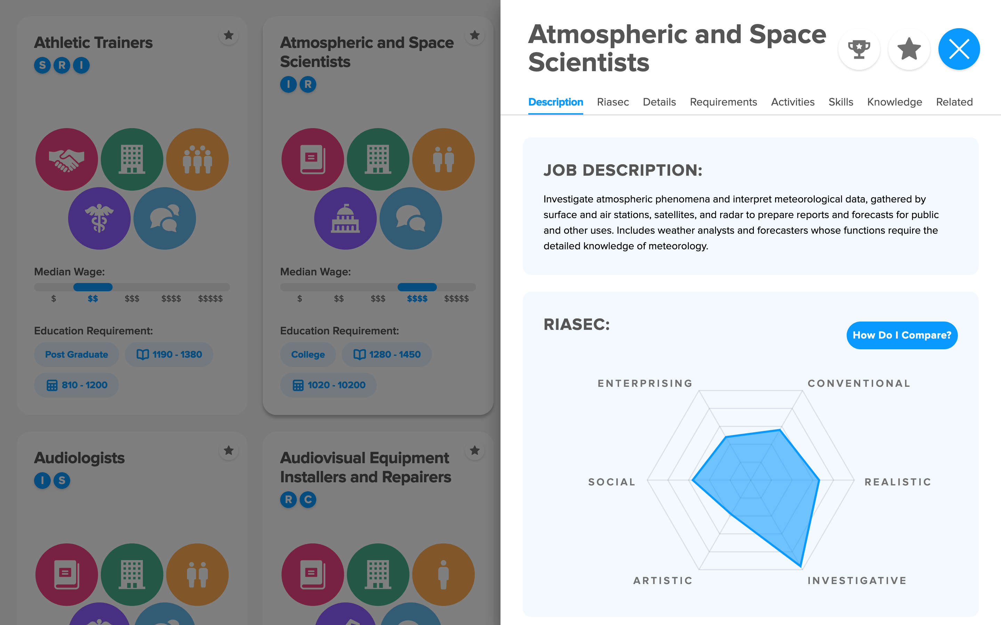This screenshot has height=625, width=1001.
Task: Click the three-people group icon on Athletic Trainers
Action: point(197,159)
